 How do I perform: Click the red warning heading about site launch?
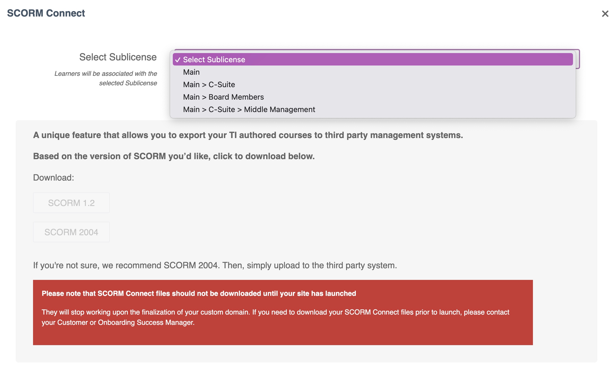point(199,293)
